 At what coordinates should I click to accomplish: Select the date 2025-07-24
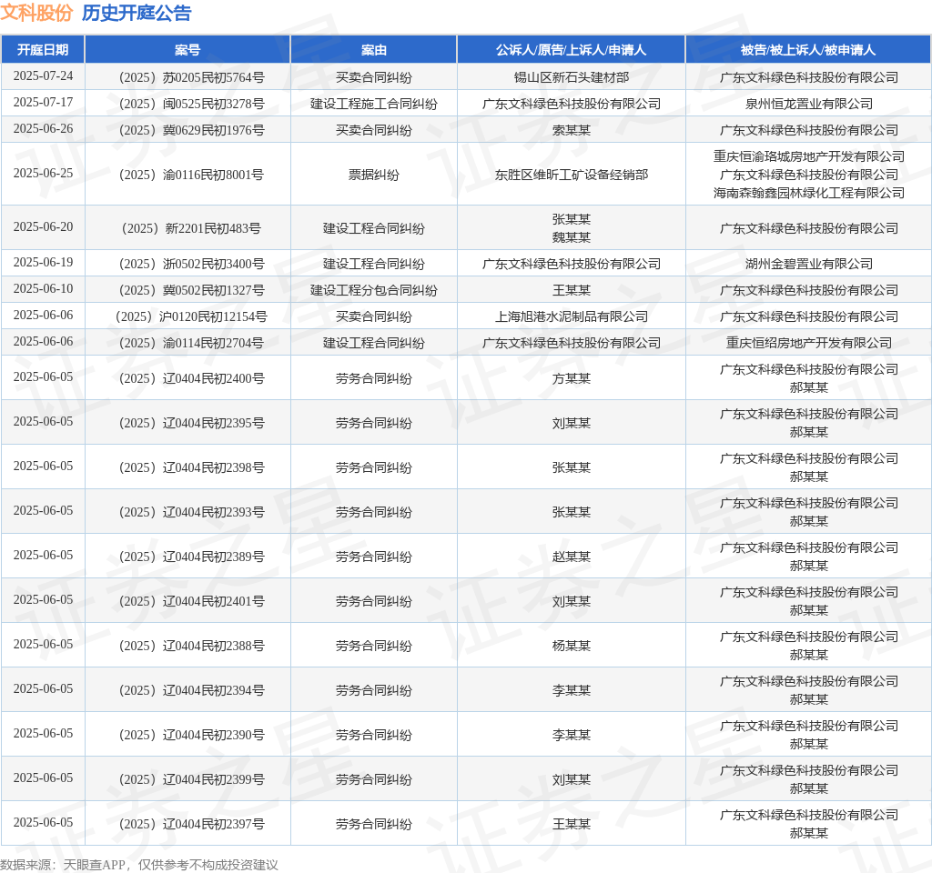tap(43, 76)
